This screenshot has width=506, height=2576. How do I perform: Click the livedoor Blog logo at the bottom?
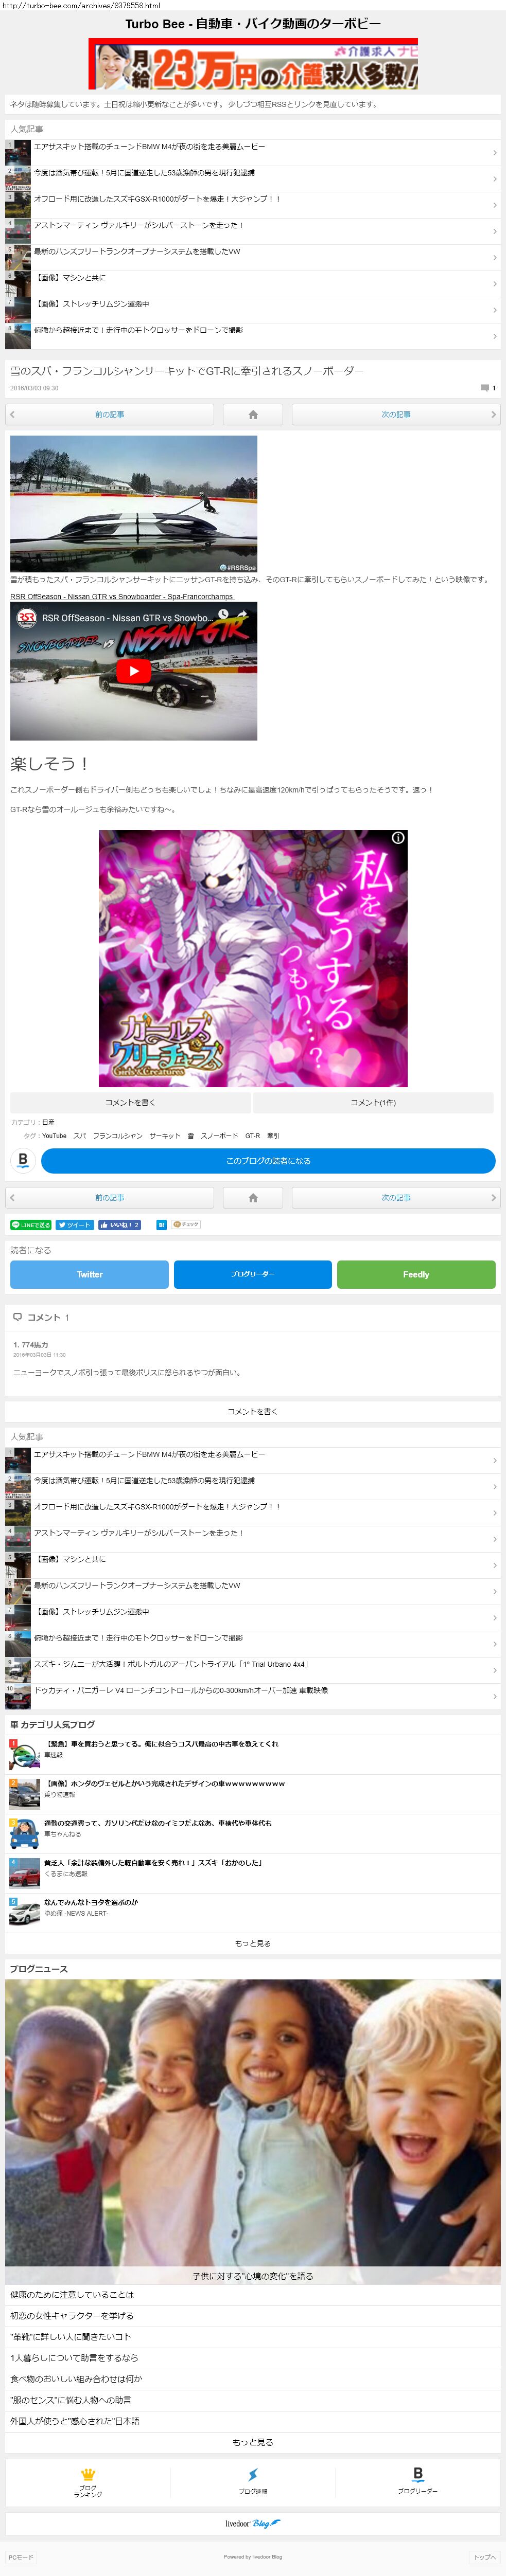pyautogui.click(x=253, y=2523)
